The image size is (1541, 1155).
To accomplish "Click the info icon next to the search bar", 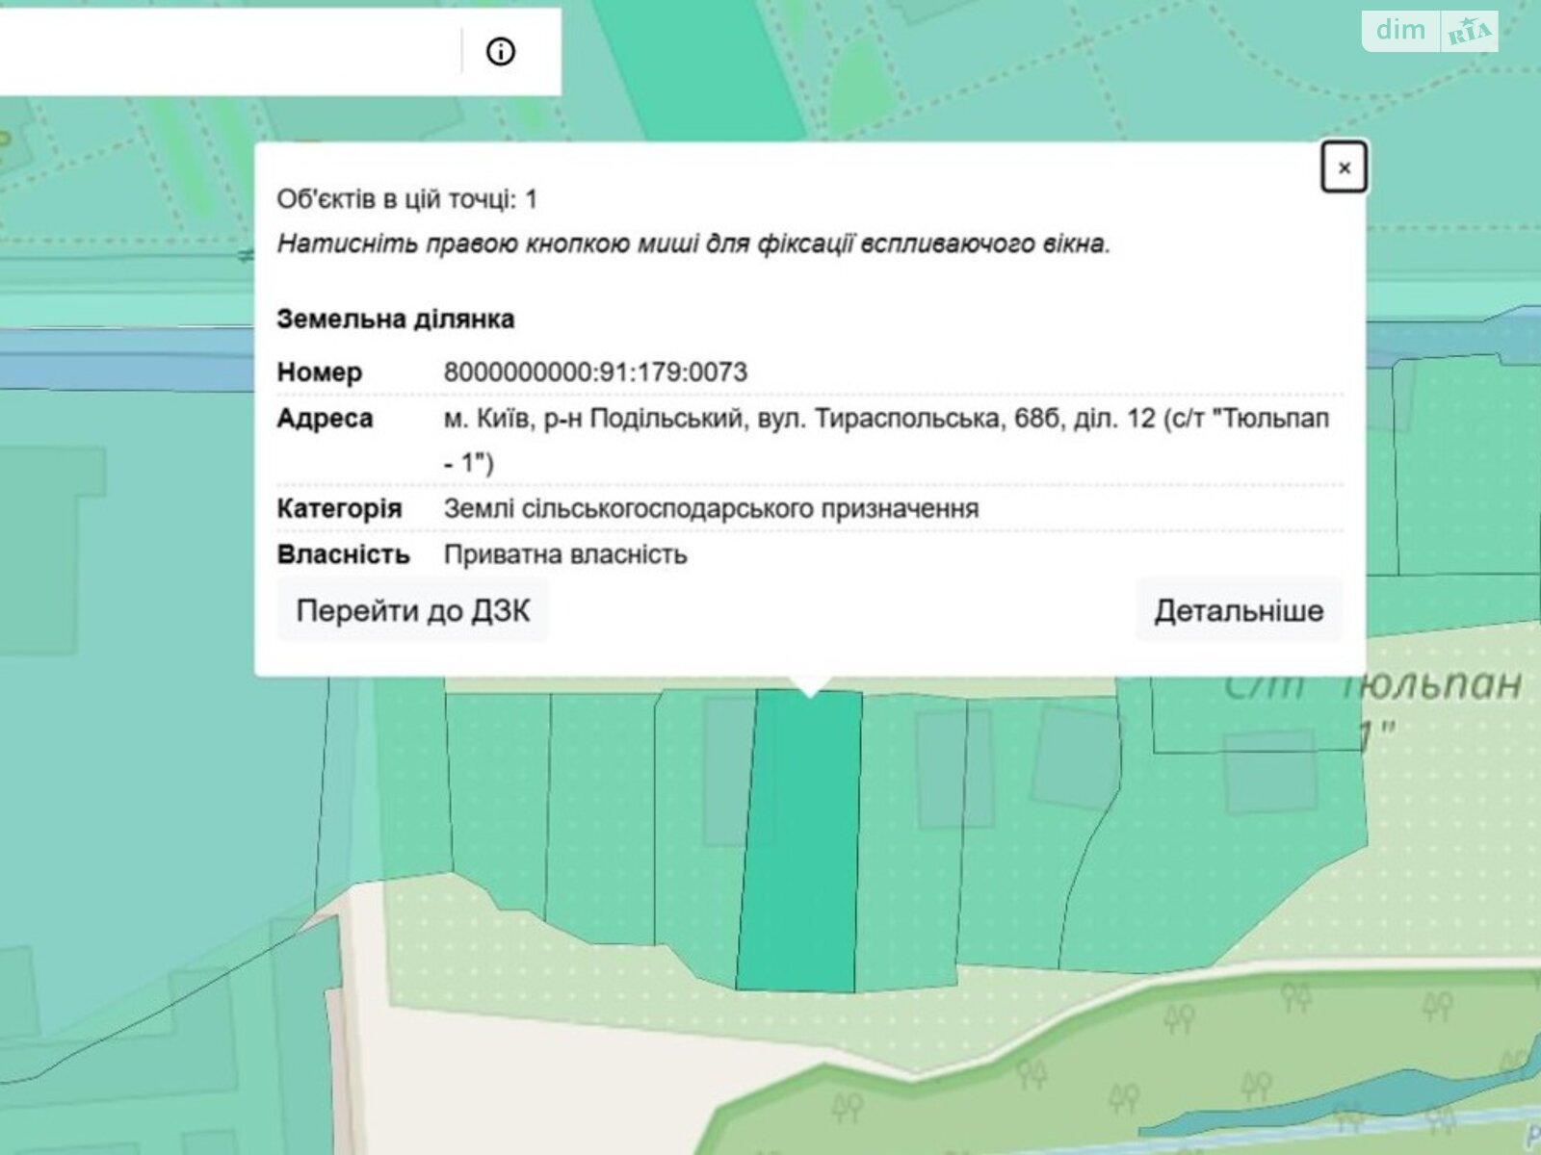I will 500,53.
